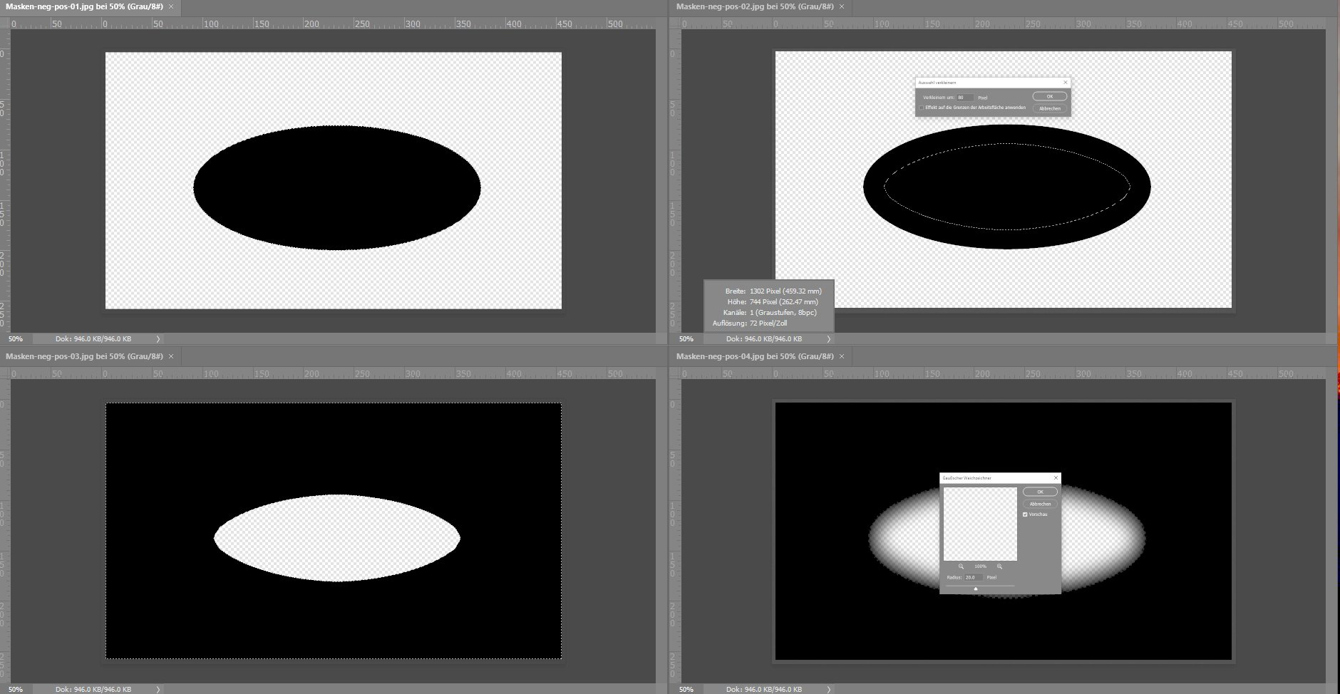
Task: Enable 'Effekt auf die Grenzen der Arbeitsfläche anwenden'
Action: pyautogui.click(x=921, y=108)
